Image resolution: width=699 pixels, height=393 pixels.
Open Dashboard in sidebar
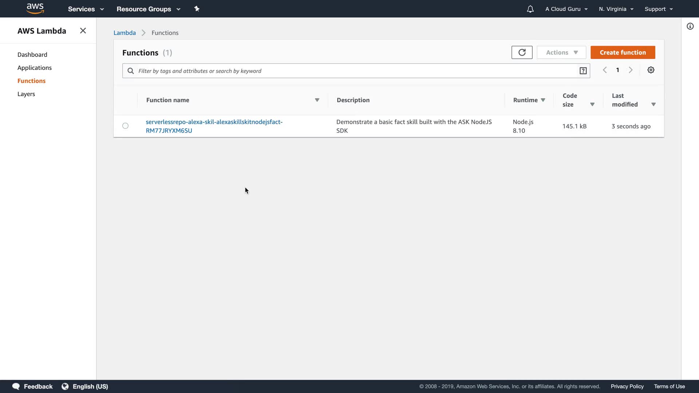[x=32, y=55]
